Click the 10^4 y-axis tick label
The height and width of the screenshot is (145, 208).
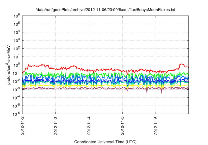click(17, 32)
